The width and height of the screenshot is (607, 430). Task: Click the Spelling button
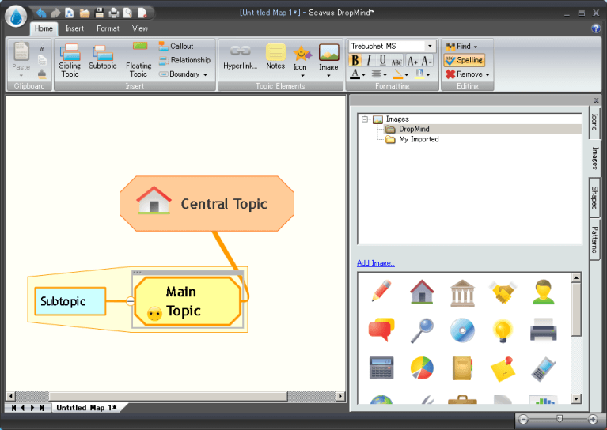point(464,60)
